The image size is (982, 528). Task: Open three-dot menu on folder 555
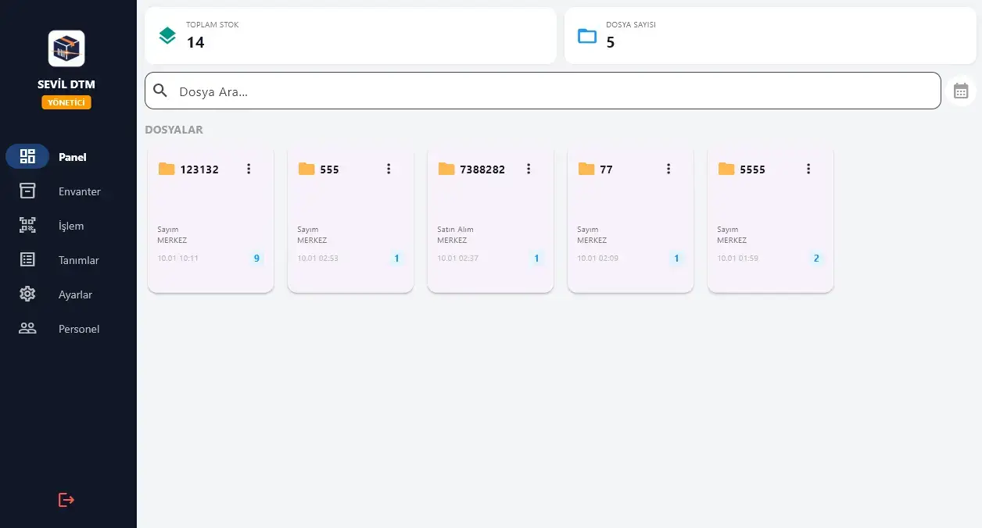[x=389, y=169]
